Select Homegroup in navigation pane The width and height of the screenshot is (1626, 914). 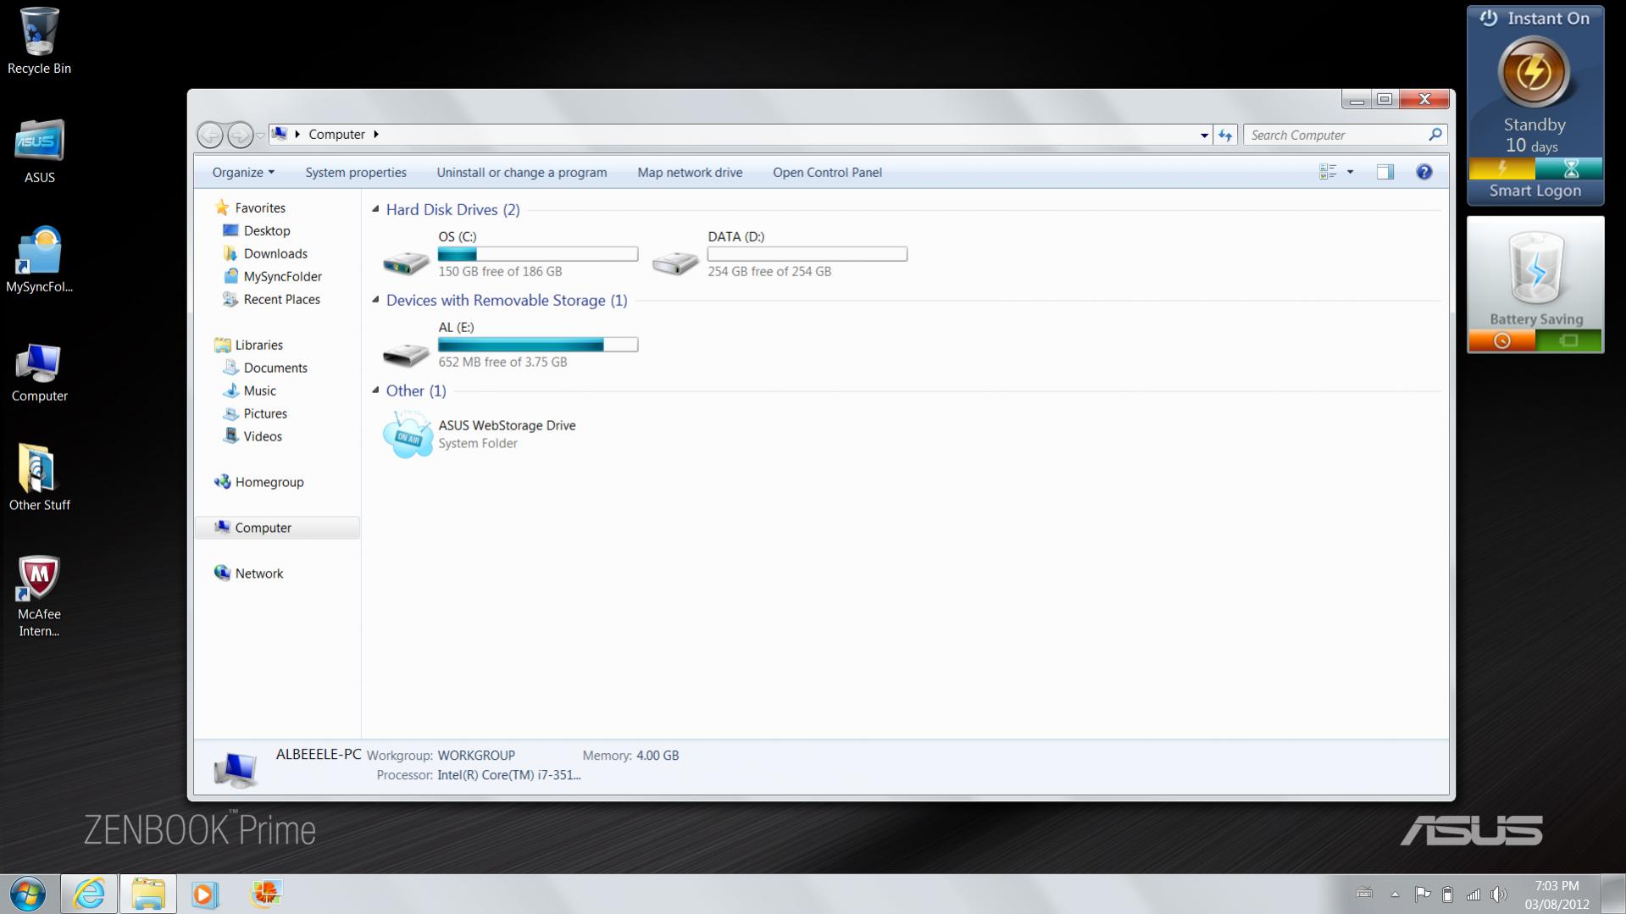(x=259, y=482)
